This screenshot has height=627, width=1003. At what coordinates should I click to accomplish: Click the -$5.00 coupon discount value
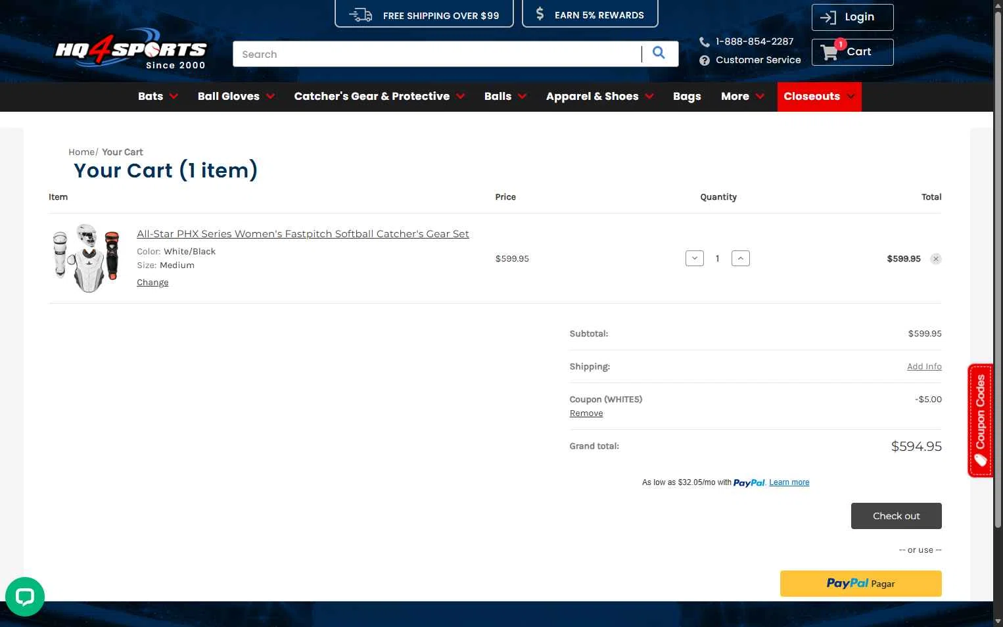click(x=928, y=400)
